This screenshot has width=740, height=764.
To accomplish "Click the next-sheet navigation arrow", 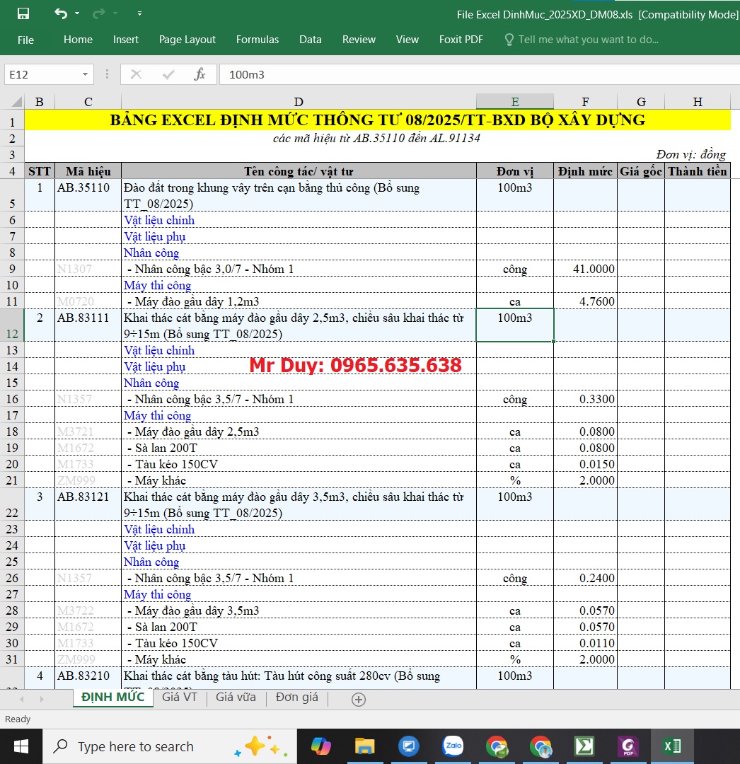I will coord(40,699).
